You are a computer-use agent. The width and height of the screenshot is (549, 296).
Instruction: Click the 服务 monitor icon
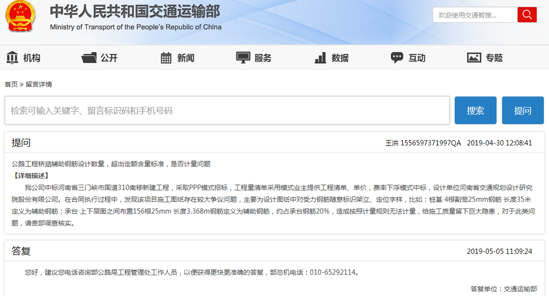tap(243, 57)
